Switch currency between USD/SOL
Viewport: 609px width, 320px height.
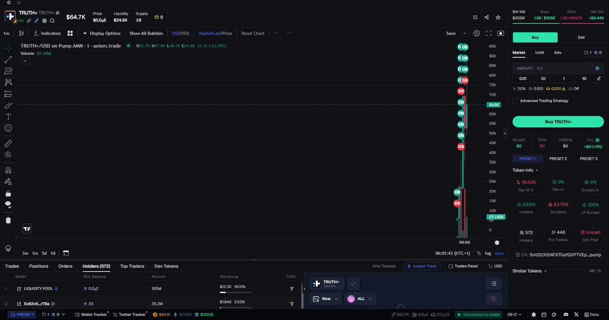tap(181, 33)
